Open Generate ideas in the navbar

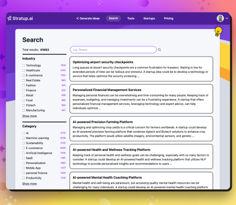[88, 18]
